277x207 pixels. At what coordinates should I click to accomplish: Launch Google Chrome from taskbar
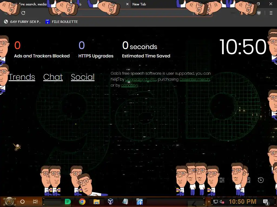[x=82, y=202]
